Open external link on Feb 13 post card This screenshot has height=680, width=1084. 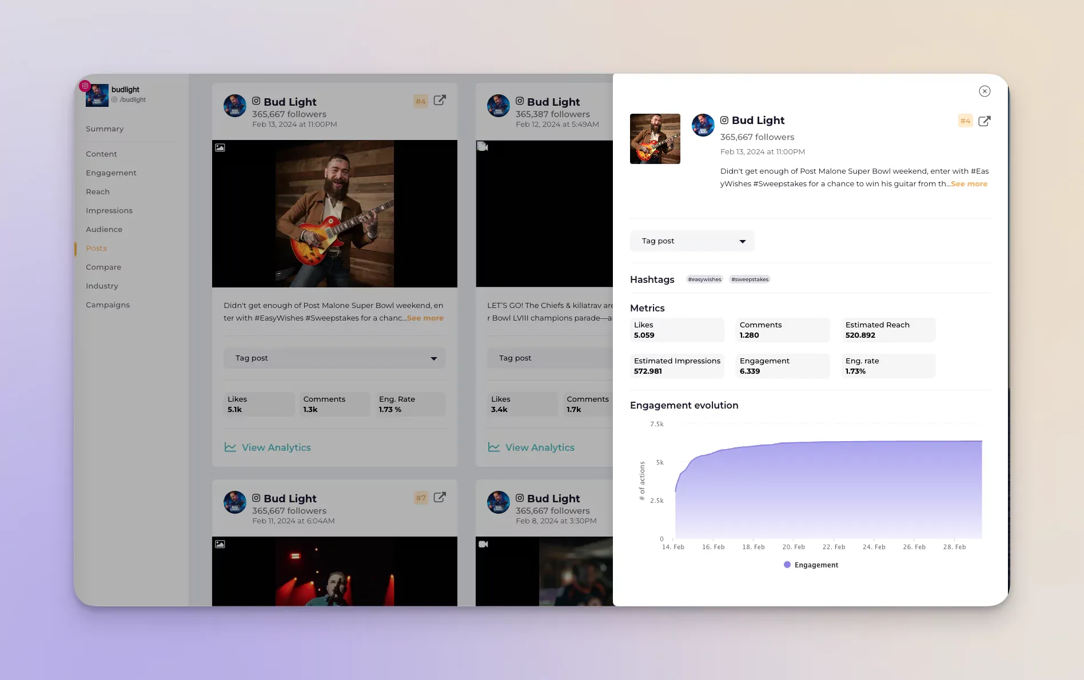[x=440, y=101]
